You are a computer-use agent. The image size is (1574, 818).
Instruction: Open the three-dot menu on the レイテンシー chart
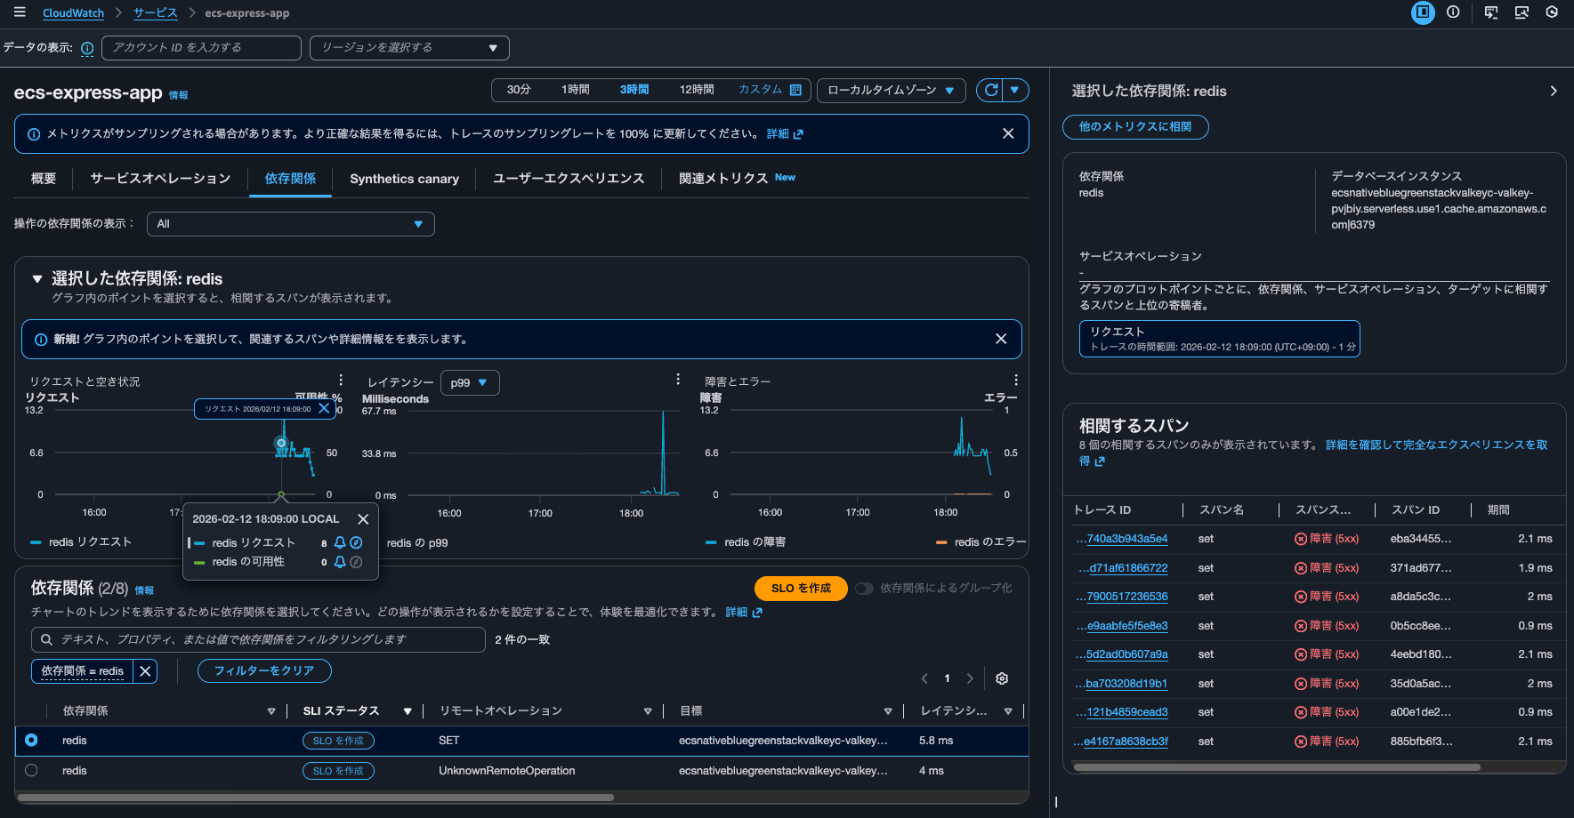point(678,379)
